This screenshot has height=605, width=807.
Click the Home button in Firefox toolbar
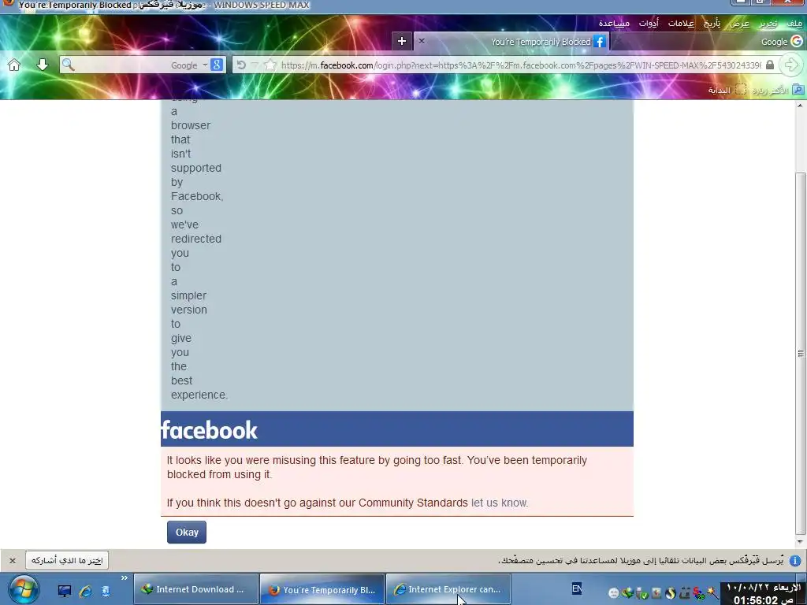coord(14,65)
